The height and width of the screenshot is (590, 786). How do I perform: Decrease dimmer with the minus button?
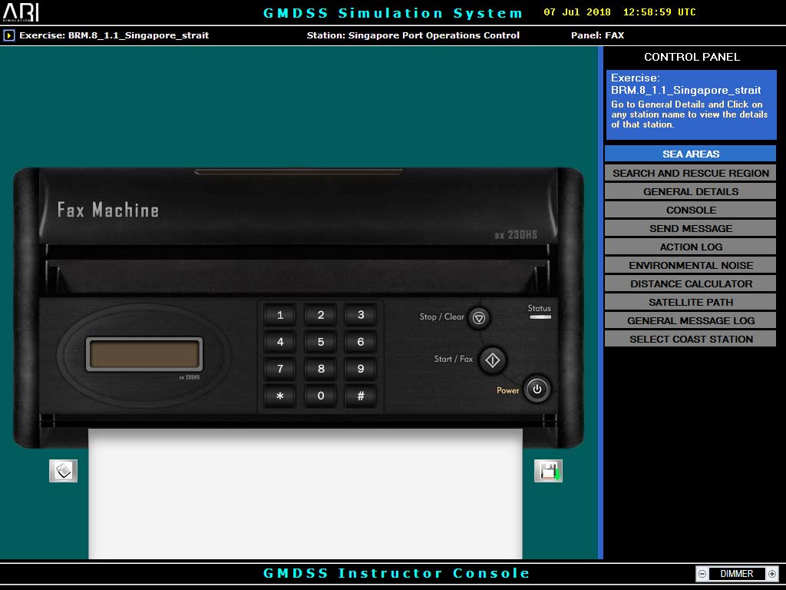click(702, 574)
